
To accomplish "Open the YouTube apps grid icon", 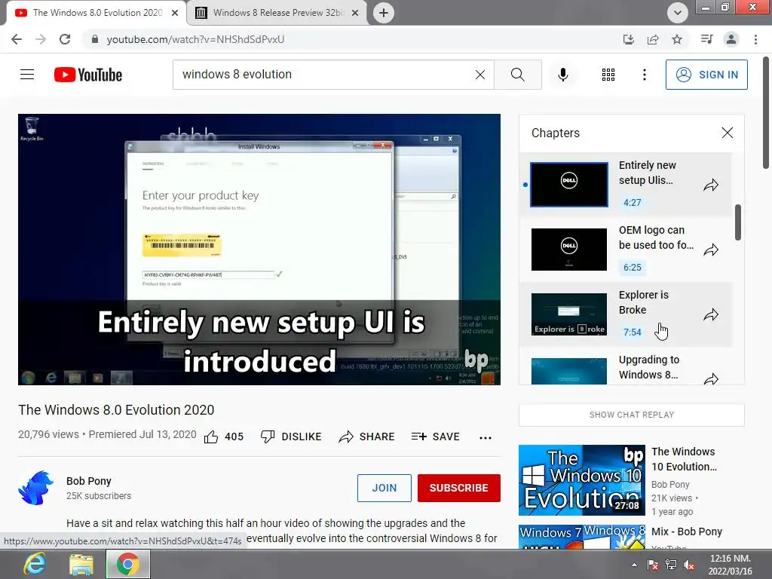I will click(608, 75).
